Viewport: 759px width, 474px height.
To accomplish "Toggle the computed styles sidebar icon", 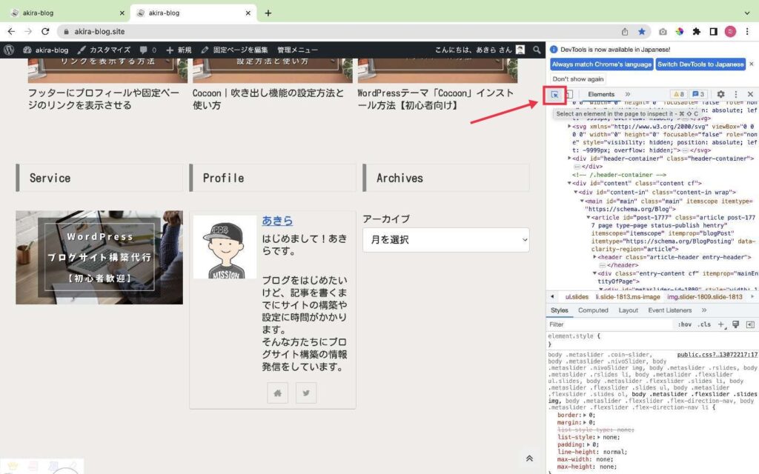I will click(x=750, y=324).
